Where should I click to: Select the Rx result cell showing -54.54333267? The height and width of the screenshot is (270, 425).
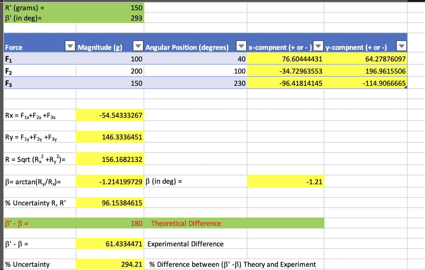click(109, 115)
